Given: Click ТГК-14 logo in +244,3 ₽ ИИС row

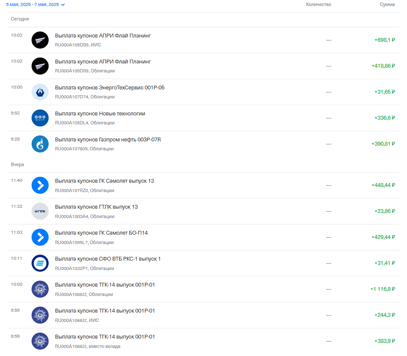Looking at the screenshot, I should (40, 315).
